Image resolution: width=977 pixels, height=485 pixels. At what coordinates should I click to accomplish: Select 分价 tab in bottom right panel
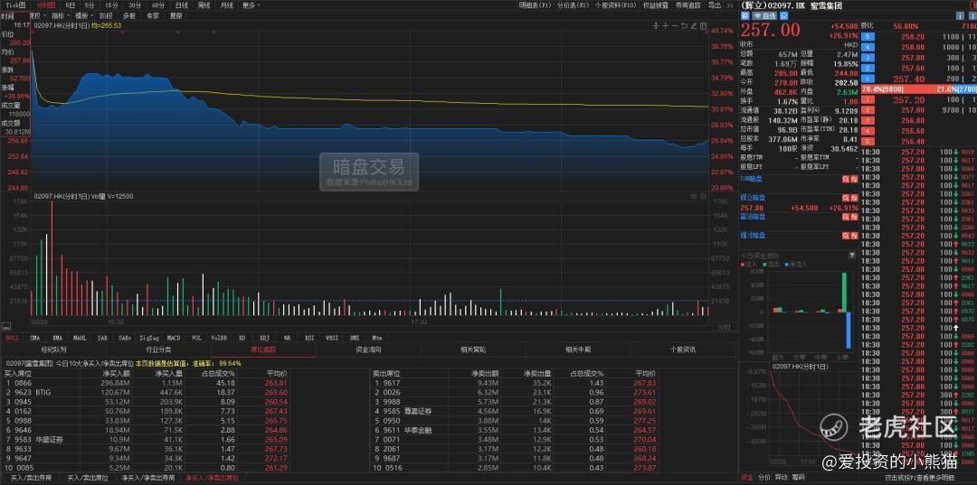(x=764, y=478)
